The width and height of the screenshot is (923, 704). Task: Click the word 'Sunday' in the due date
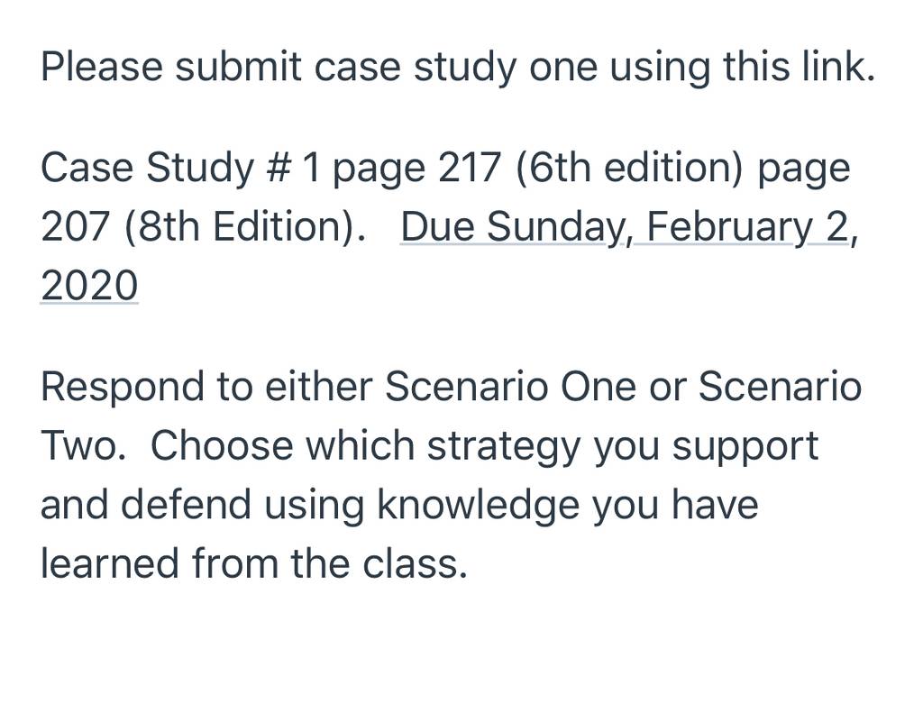[559, 227]
